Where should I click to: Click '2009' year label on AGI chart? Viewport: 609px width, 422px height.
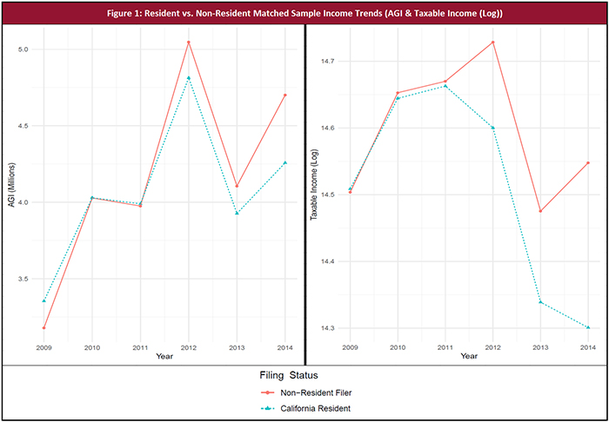[43, 348]
